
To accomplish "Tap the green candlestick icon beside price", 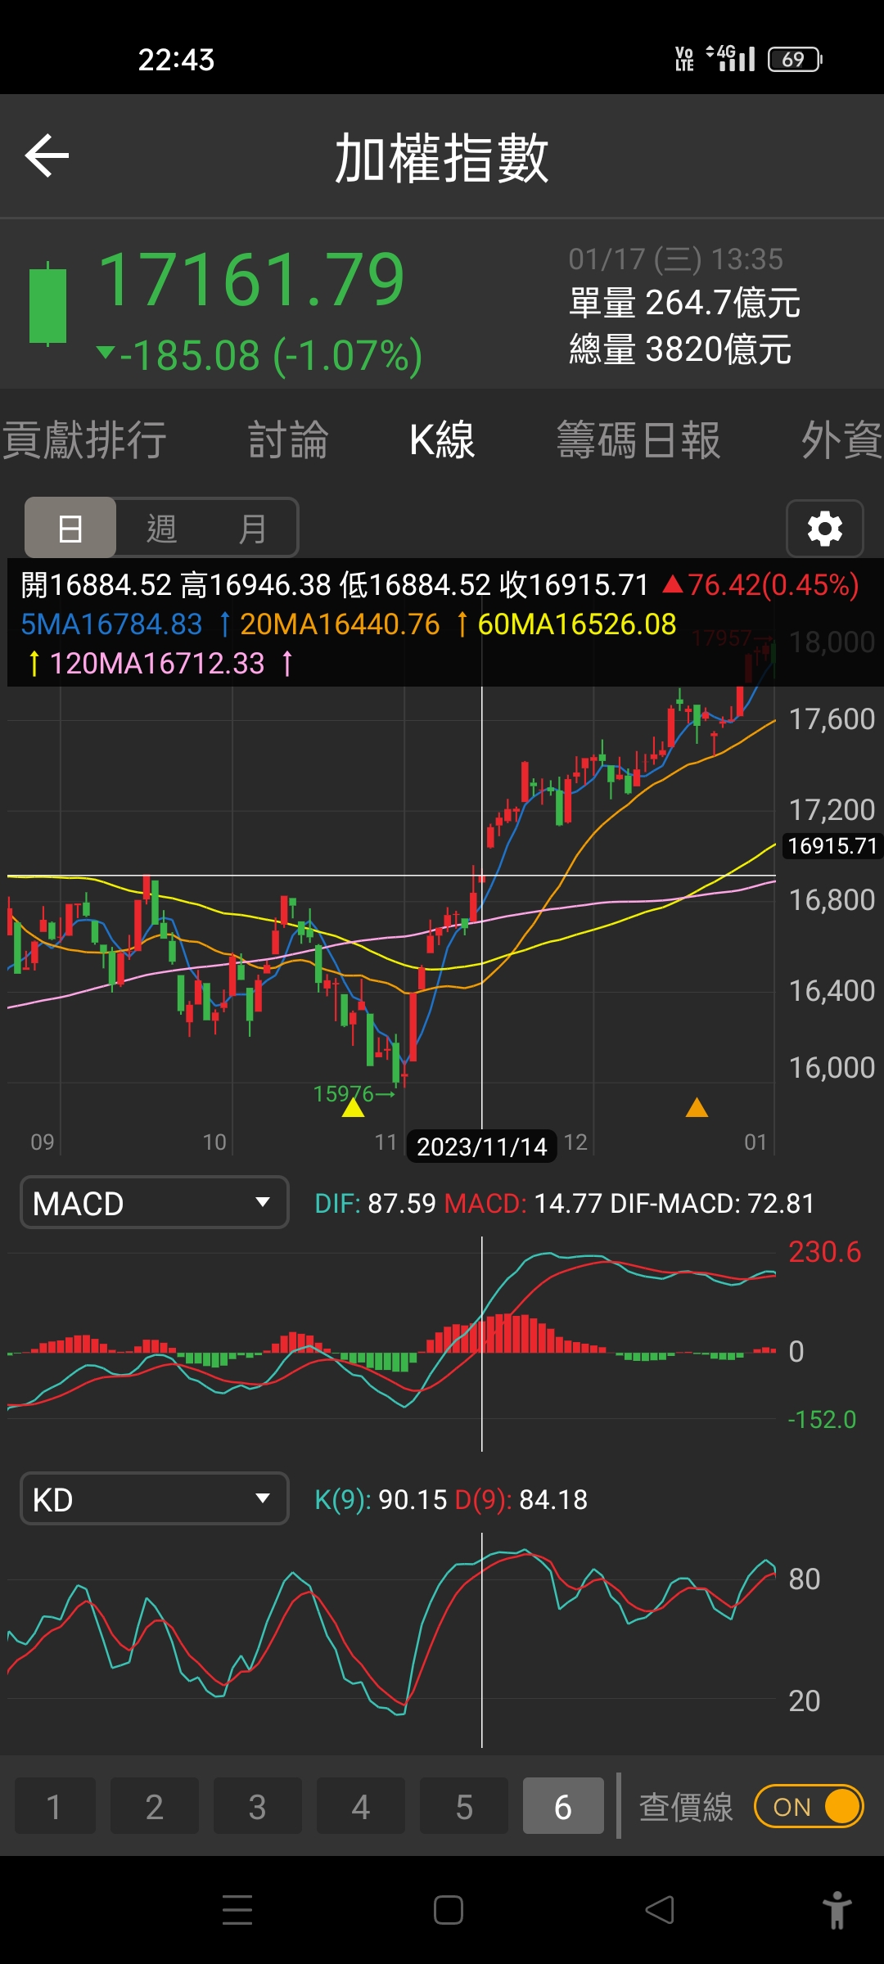I will (x=47, y=304).
